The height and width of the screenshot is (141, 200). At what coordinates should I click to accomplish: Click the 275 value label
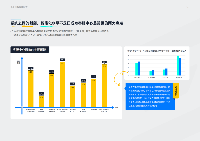(x=62, y=60)
